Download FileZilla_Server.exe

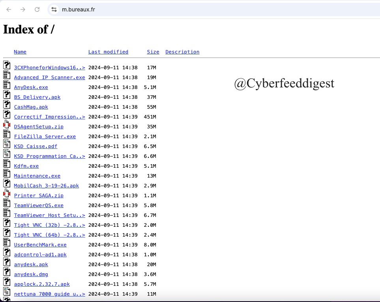coord(45,136)
